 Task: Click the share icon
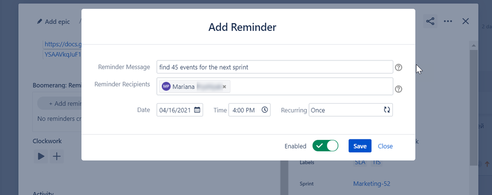[x=430, y=21]
